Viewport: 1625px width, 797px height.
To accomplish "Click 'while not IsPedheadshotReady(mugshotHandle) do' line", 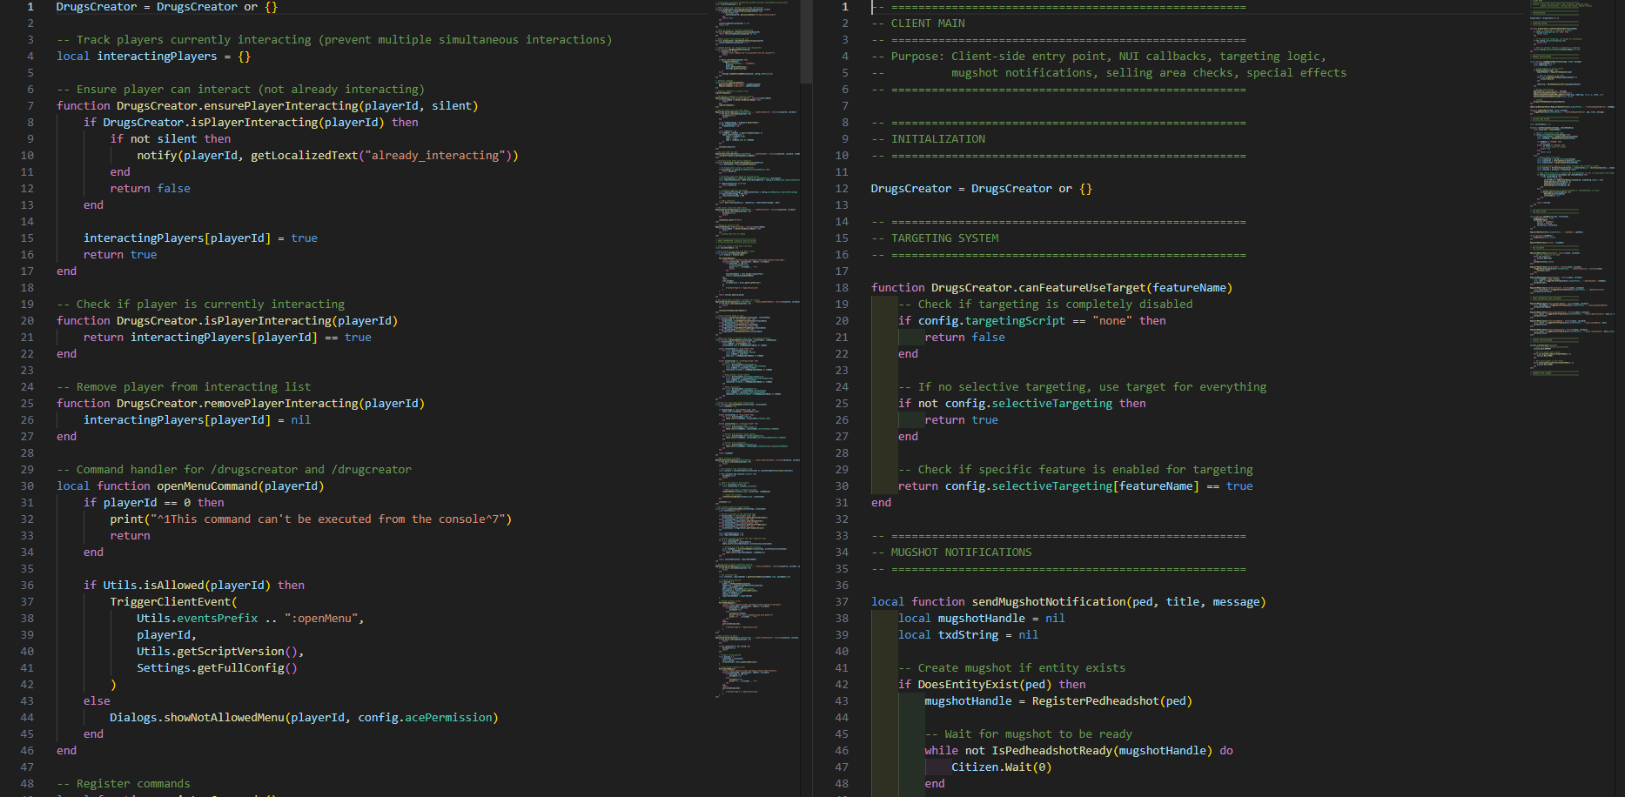I will pyautogui.click(x=1079, y=751).
